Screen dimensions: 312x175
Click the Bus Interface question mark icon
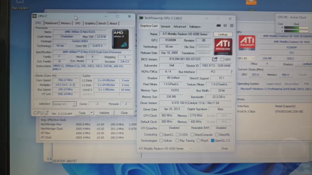point(231,72)
